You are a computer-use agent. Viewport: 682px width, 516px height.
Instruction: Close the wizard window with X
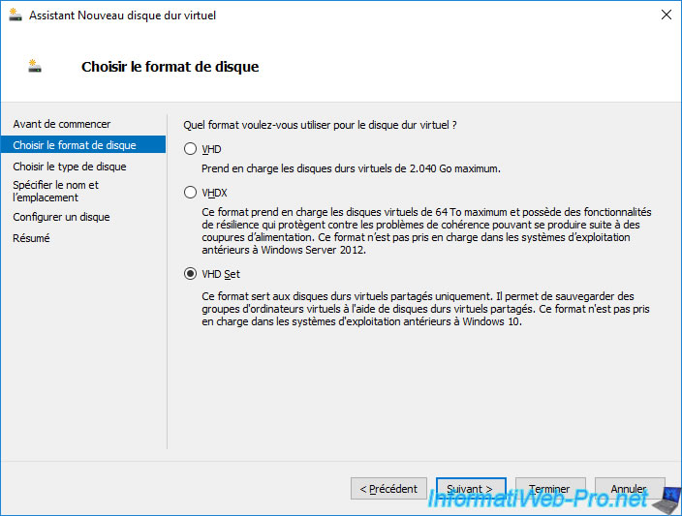(666, 15)
